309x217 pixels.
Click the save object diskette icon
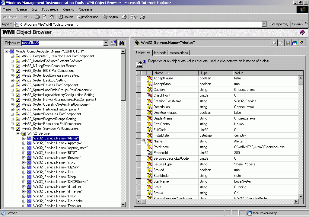pos(288,43)
